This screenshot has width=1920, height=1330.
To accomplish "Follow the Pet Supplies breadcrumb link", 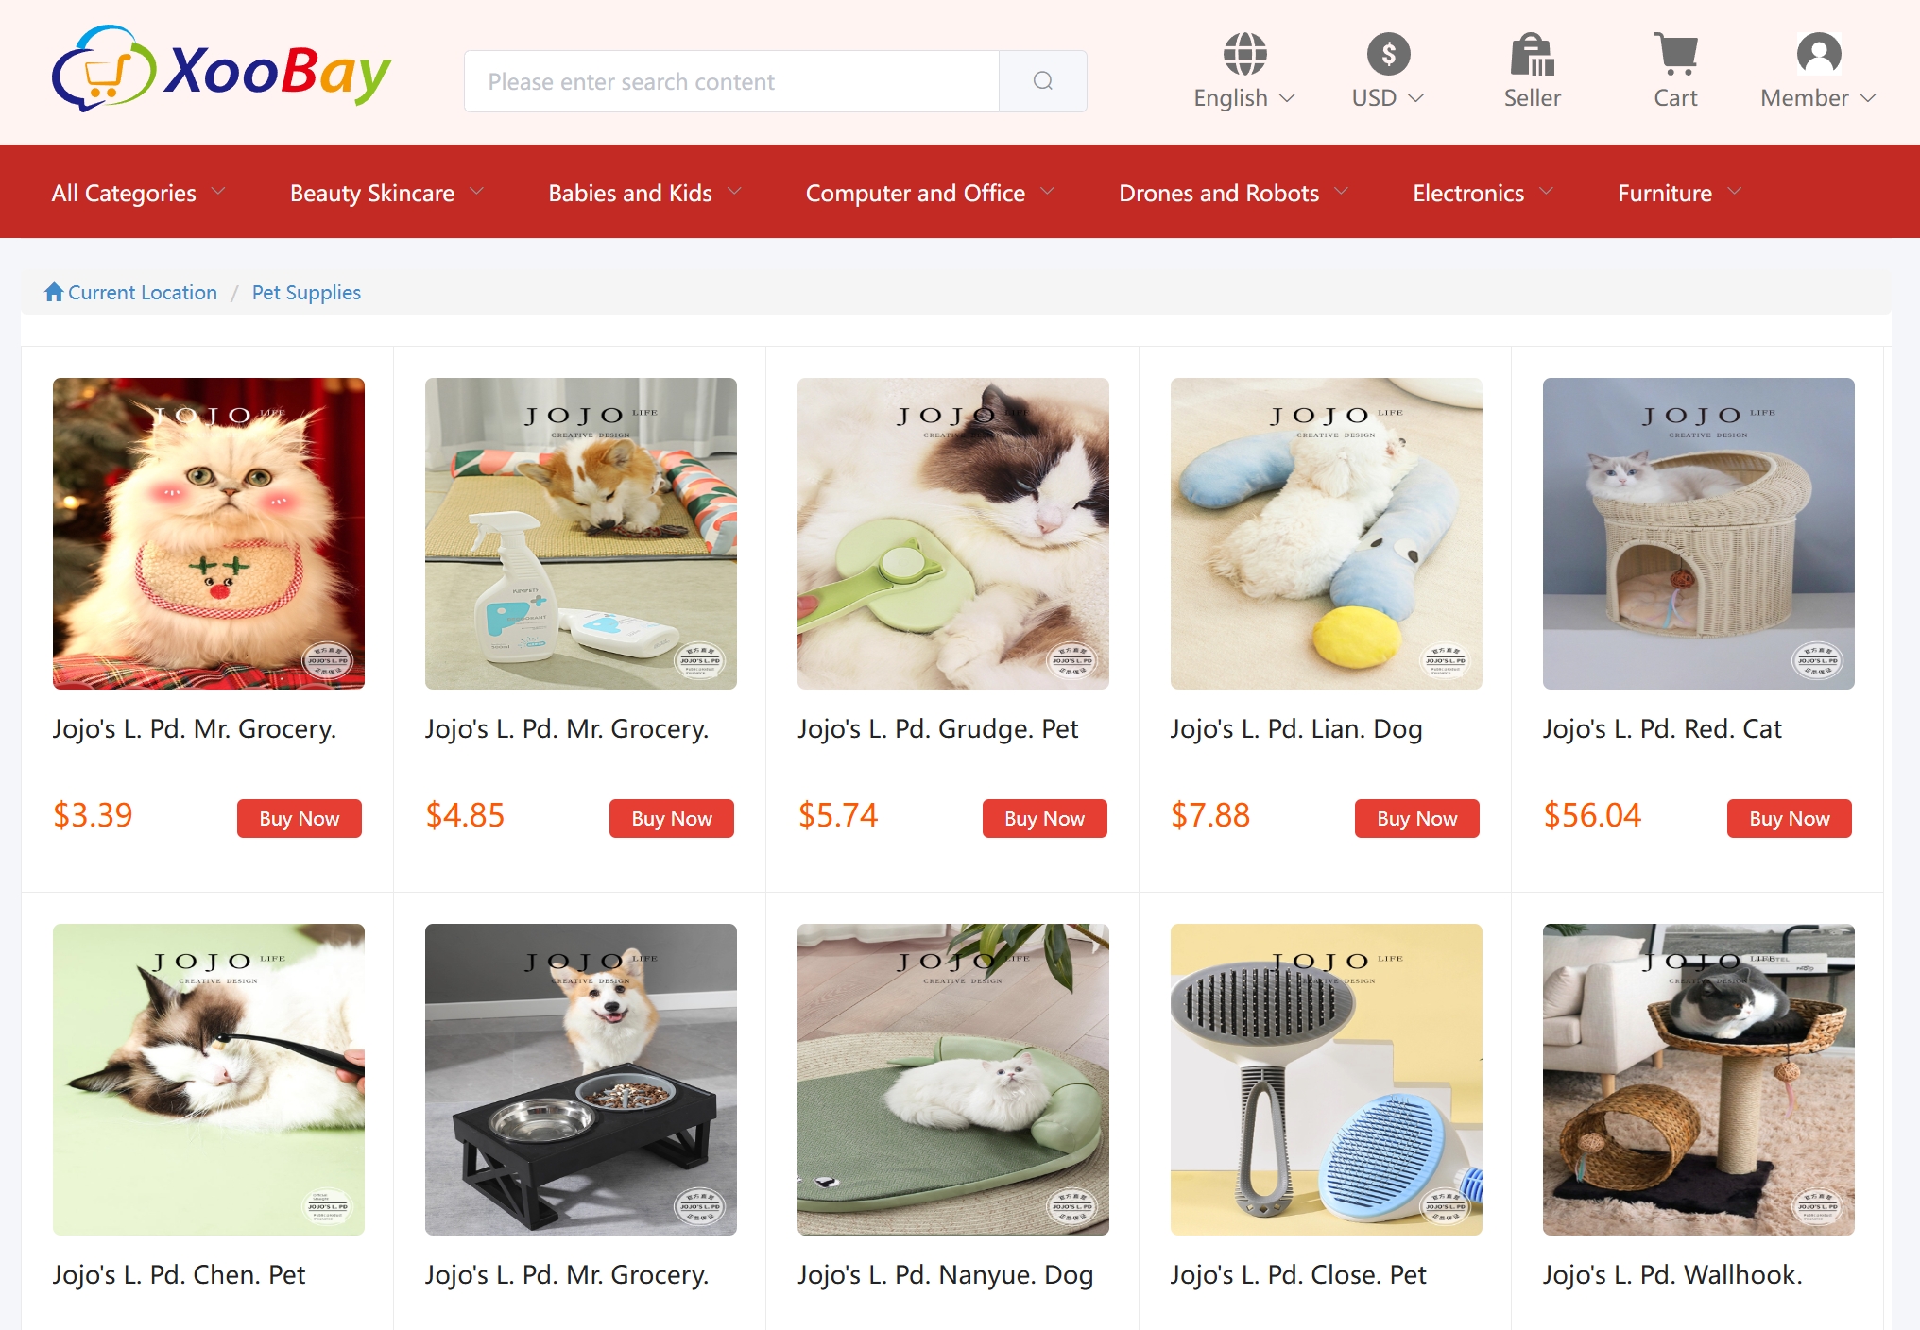I will pos(306,292).
